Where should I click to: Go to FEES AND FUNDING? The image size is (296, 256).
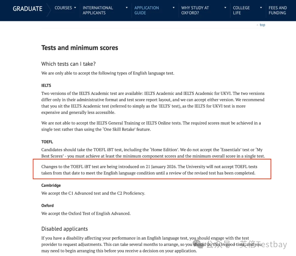coord(278,10)
